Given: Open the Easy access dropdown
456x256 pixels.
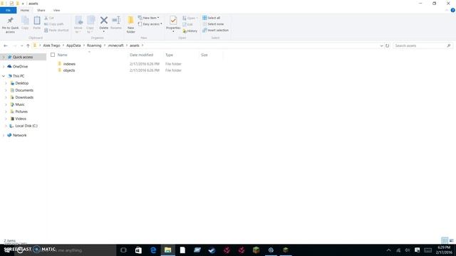Looking at the screenshot, I should (x=150, y=24).
